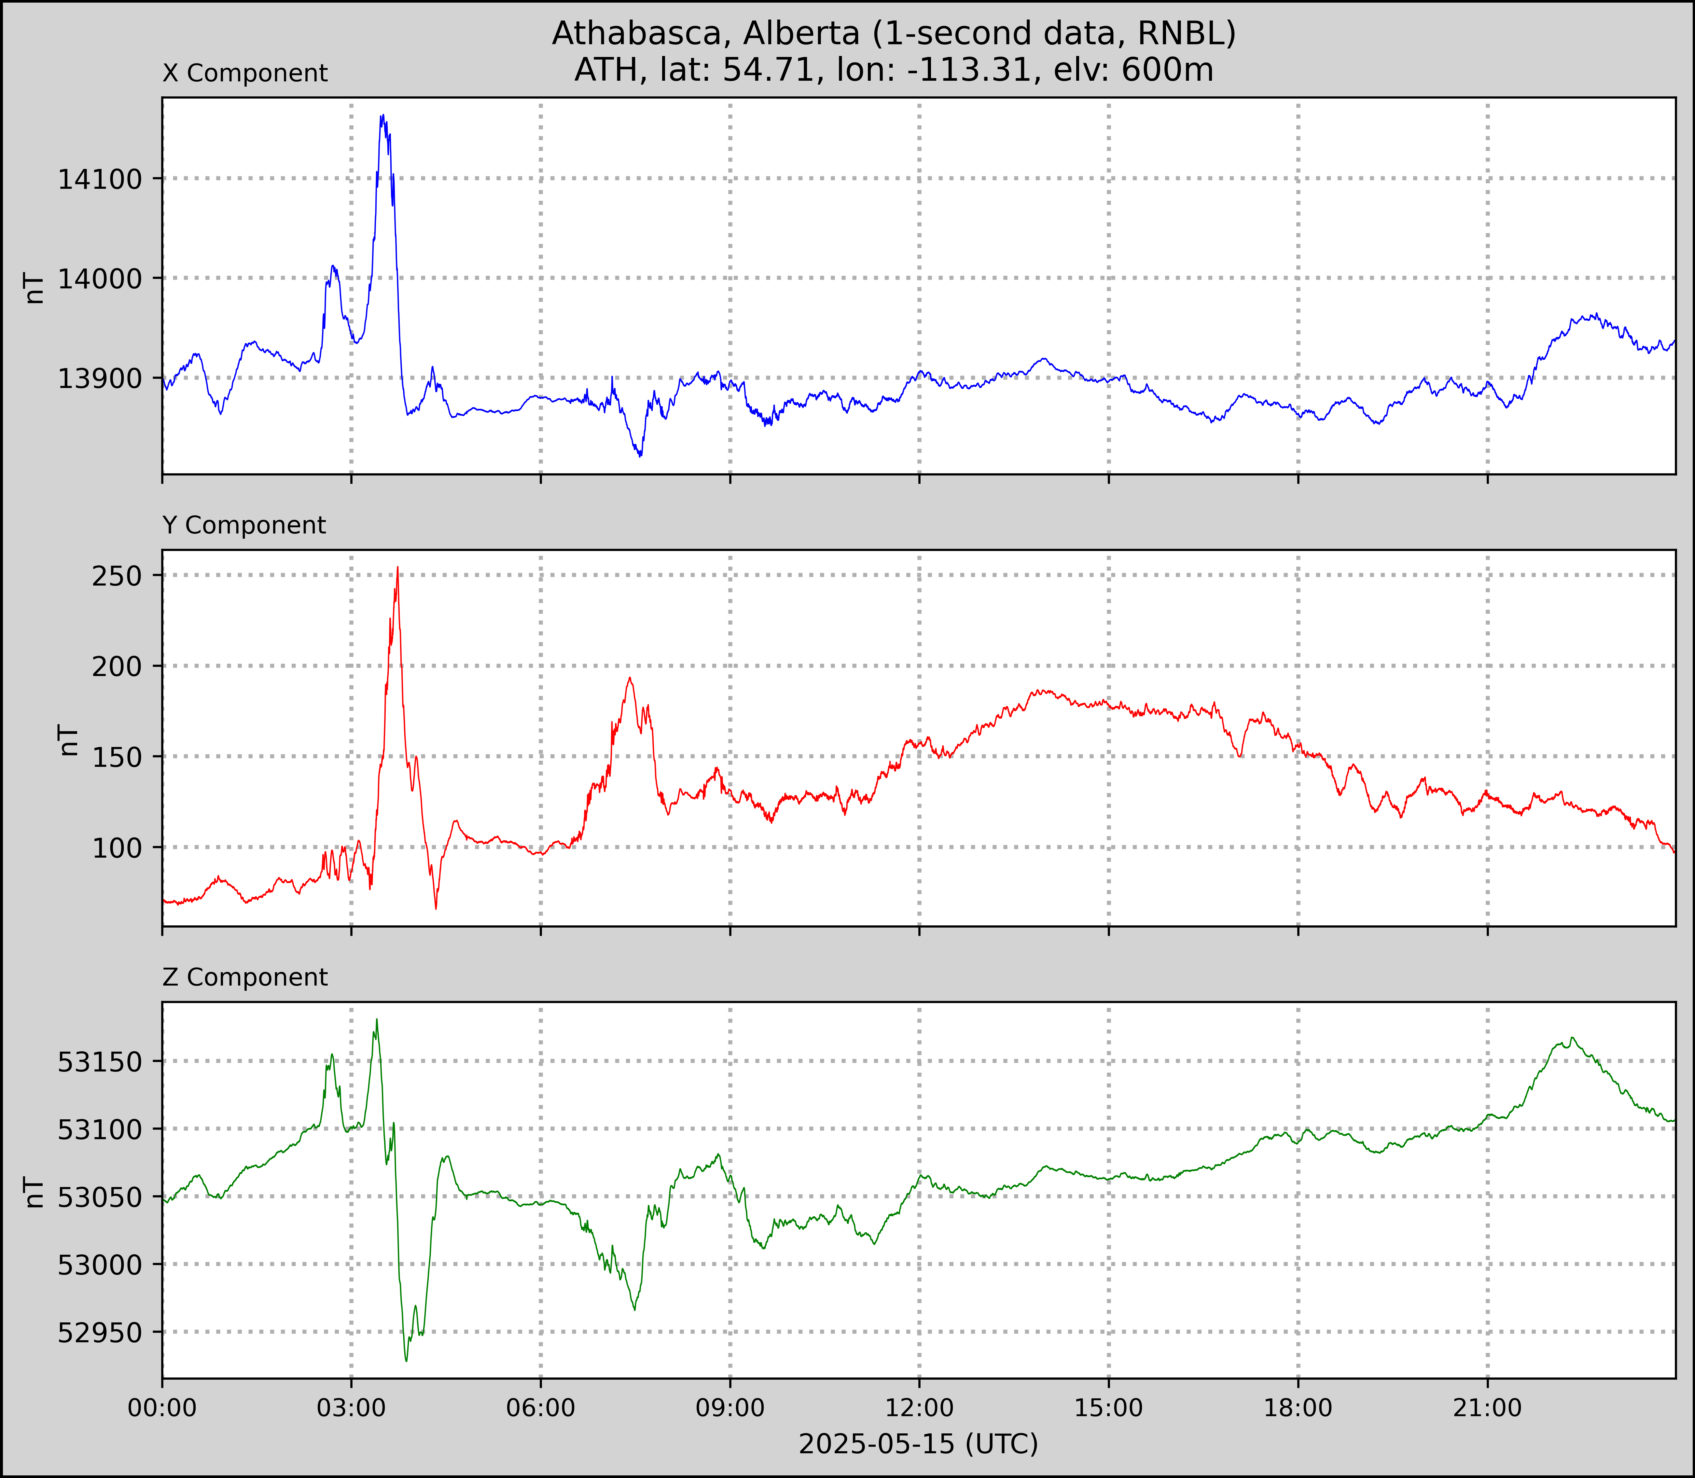Click the 18:00 time axis label

(x=1298, y=1408)
